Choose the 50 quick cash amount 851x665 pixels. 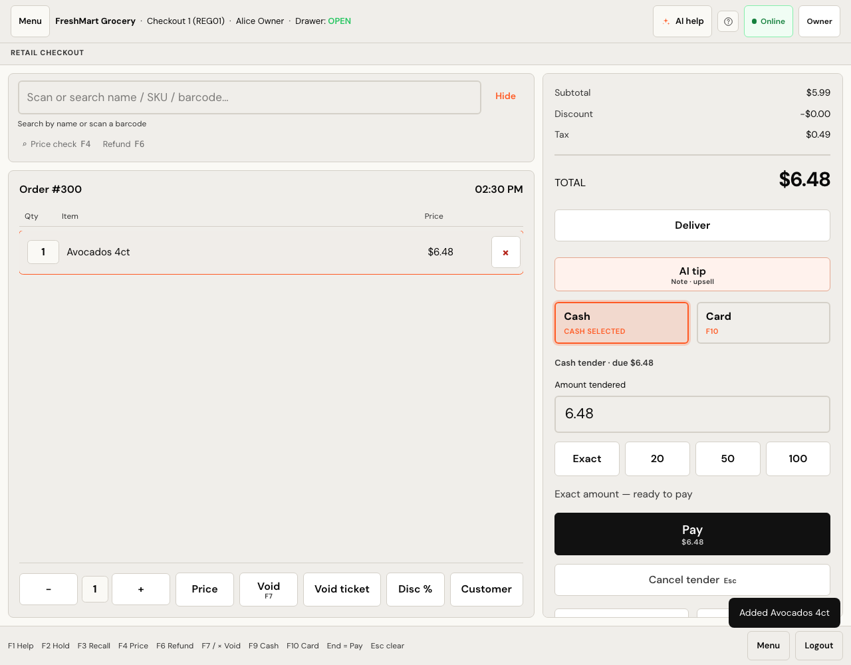[x=728, y=459]
